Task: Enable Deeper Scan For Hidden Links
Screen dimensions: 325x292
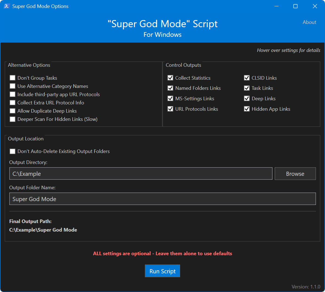Action: point(12,119)
